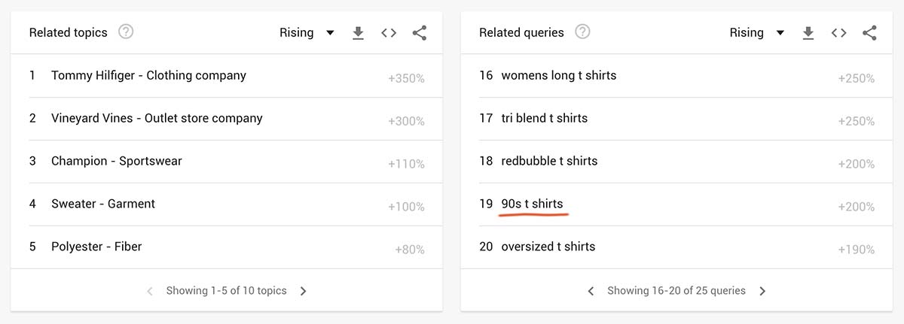
Task: Select the redbubble t shirts query
Action: click(549, 161)
